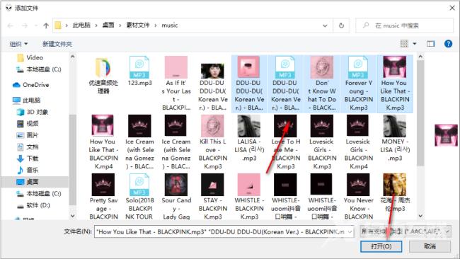460x259 pixels.
Task: Select Lovesick Girls - BLACKPINK.mp4 file
Action: [x=358, y=142]
